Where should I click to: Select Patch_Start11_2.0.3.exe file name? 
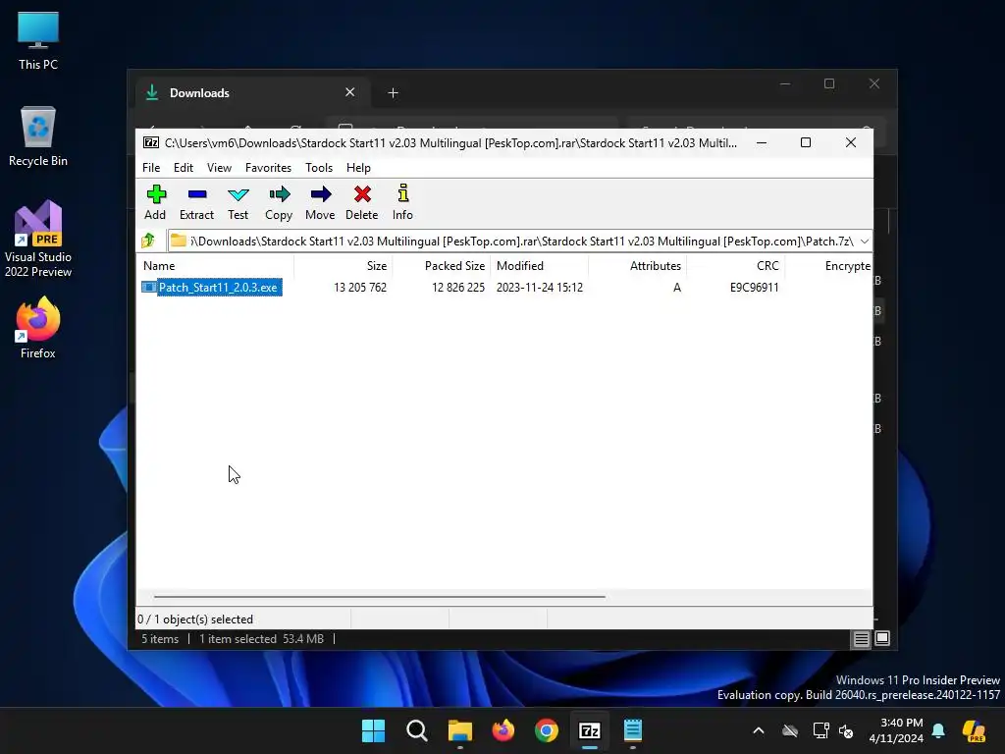(218, 288)
